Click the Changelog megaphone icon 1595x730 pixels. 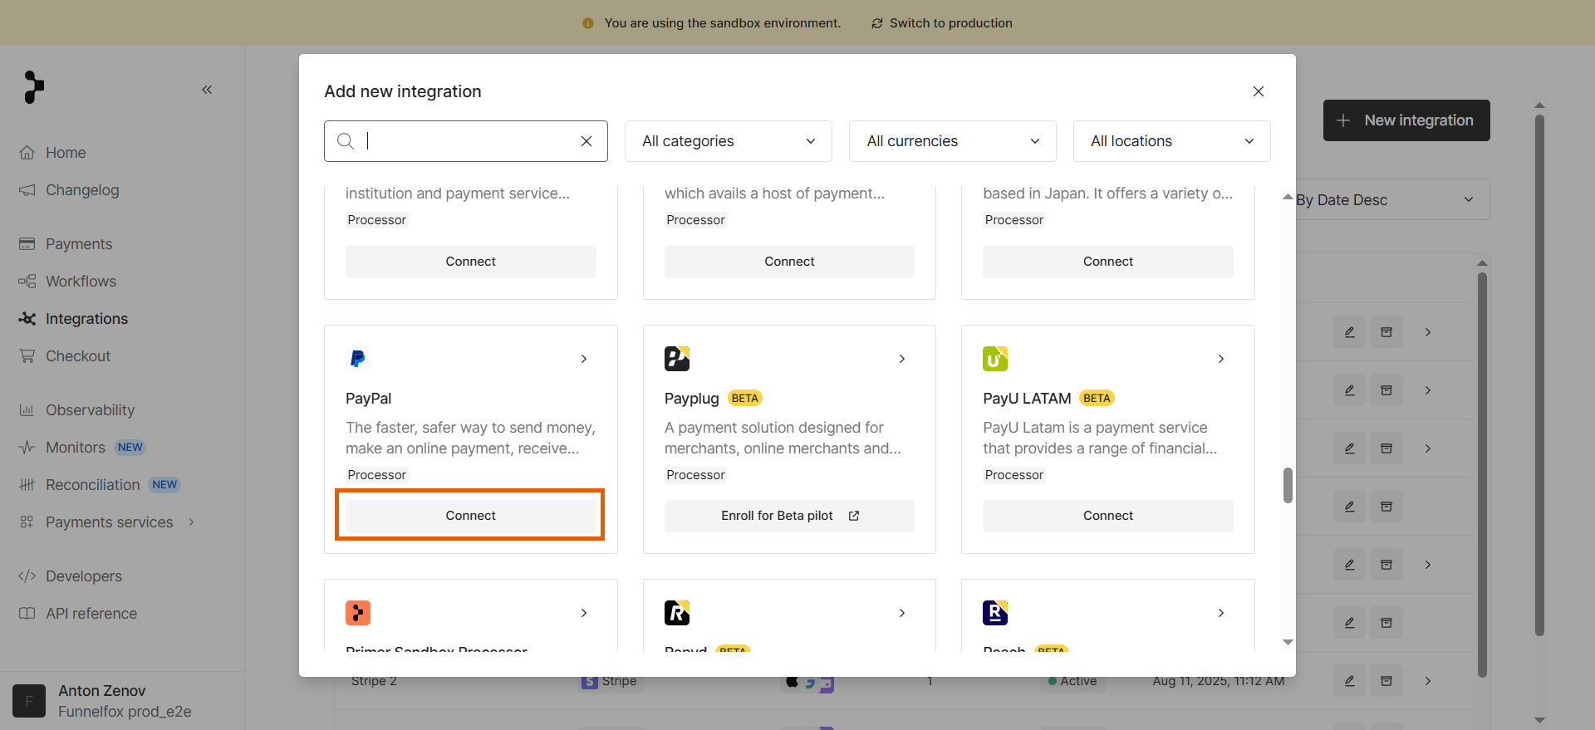click(27, 190)
